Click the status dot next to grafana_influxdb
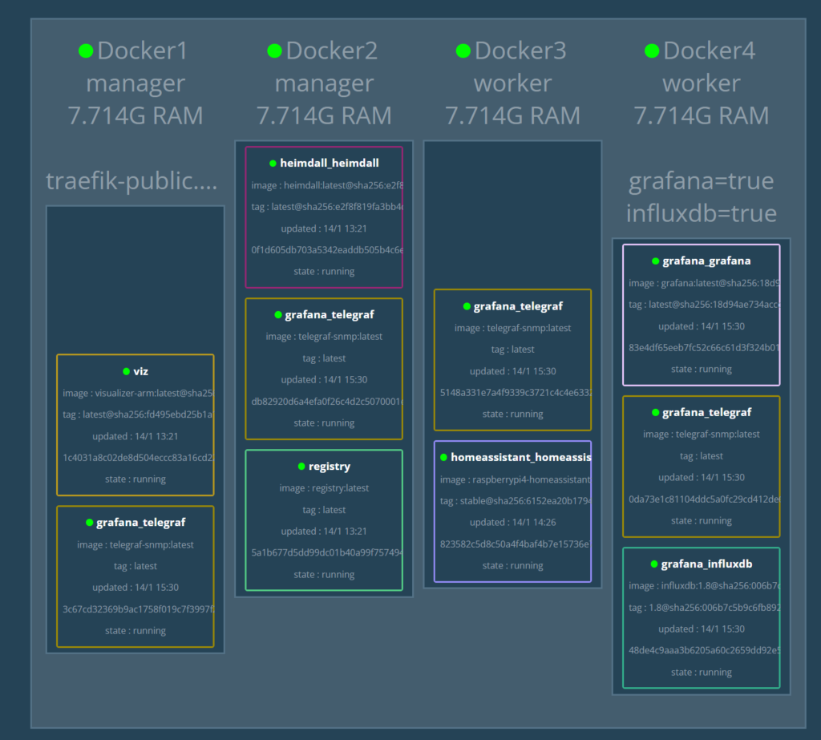Screen dimensions: 821x740 (654, 564)
